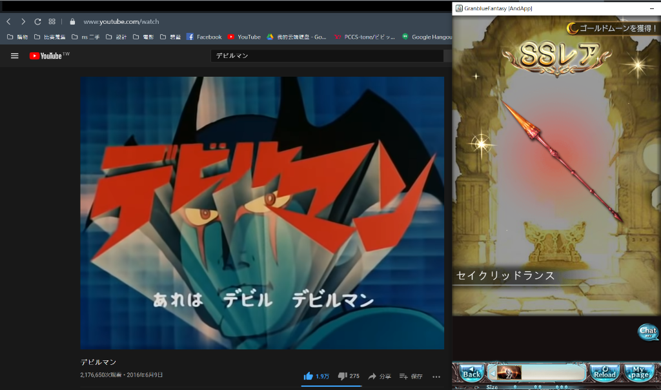The height and width of the screenshot is (390, 661).
Task: Select the single-diamond Size option
Action: 514,387
